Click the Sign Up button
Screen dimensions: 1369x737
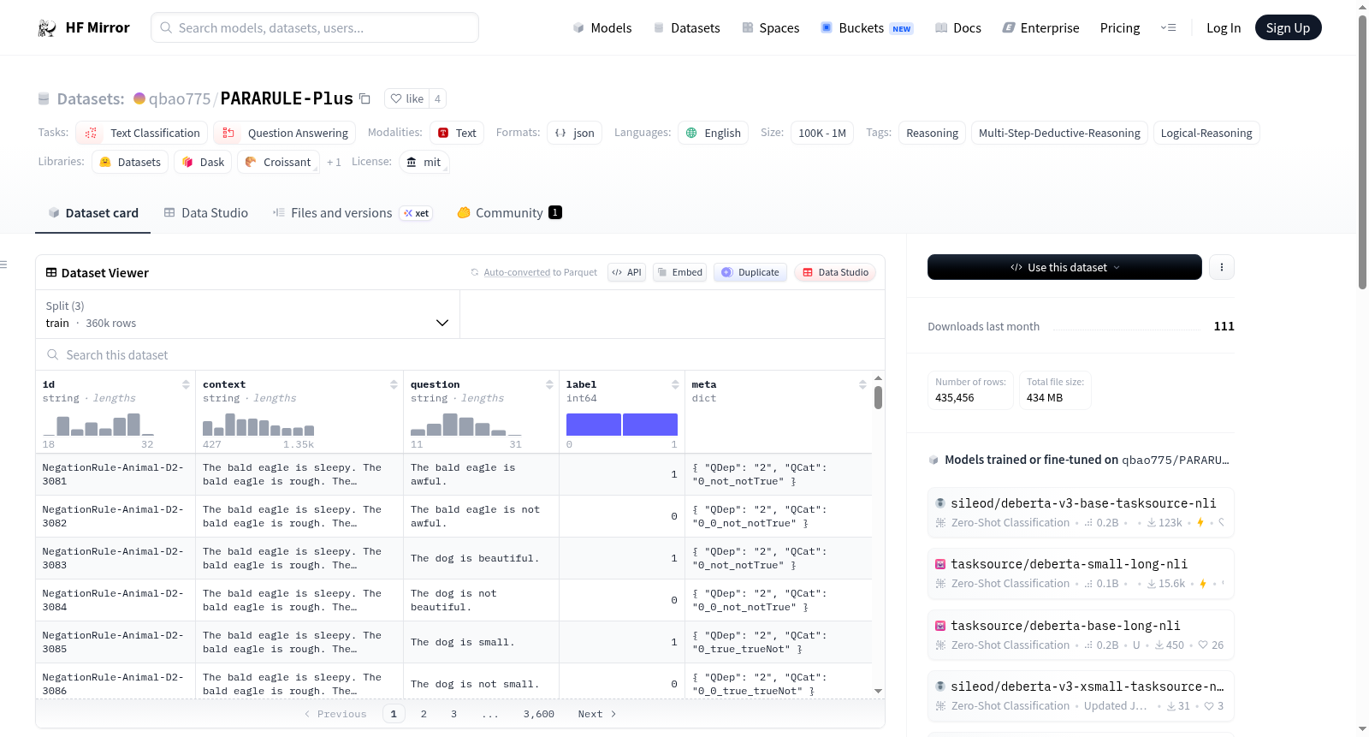[x=1288, y=27]
